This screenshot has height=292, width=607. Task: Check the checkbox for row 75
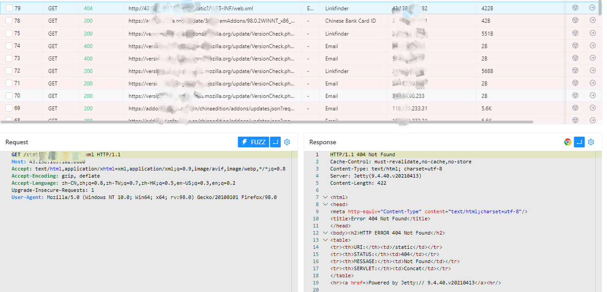coord(9,34)
